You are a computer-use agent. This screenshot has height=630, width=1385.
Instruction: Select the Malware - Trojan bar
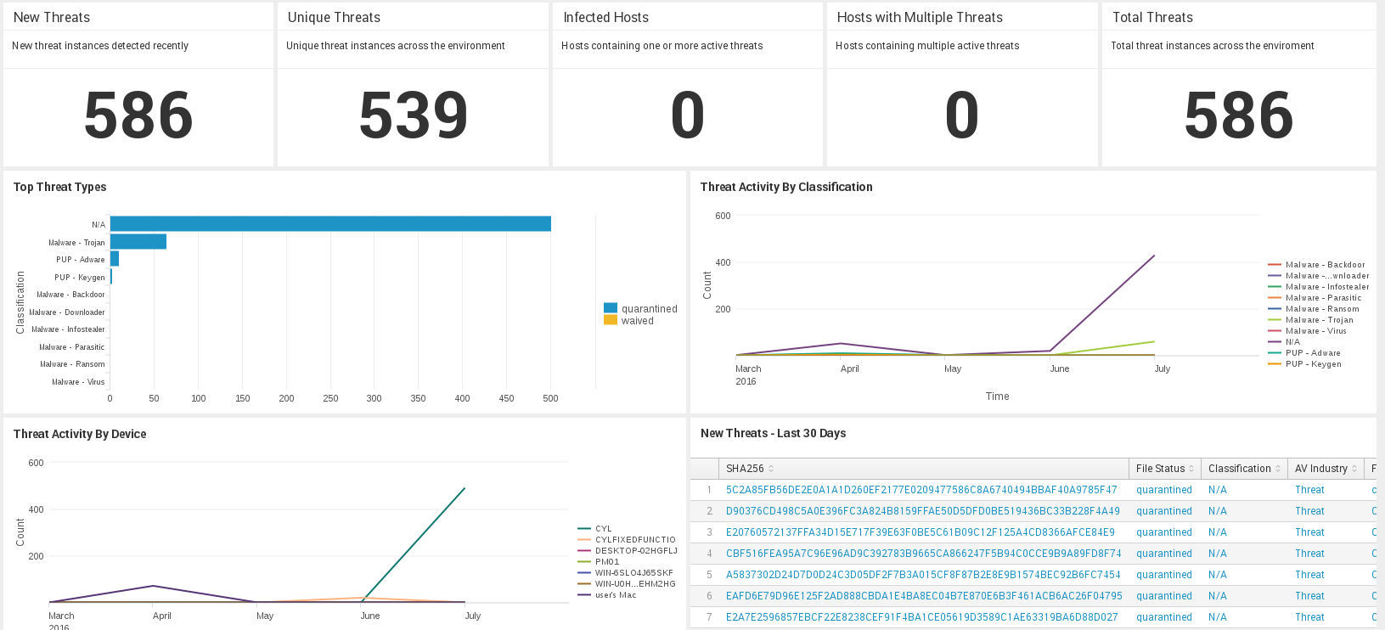point(138,242)
